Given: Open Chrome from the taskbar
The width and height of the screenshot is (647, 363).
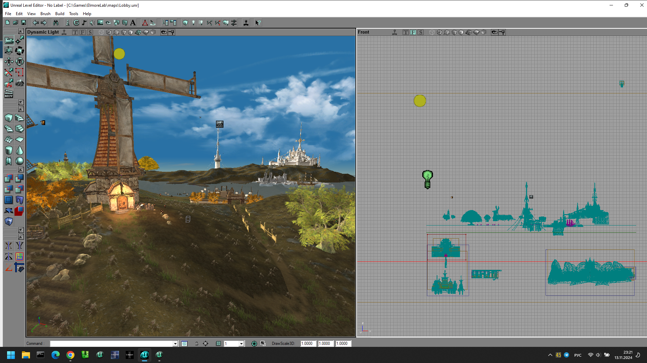Looking at the screenshot, I should pyautogui.click(x=70, y=355).
